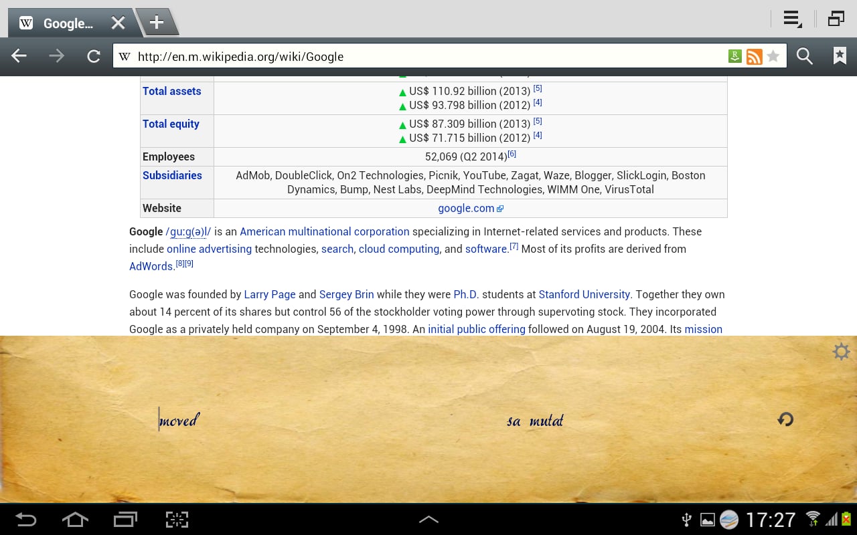Tap the recent apps button
The height and width of the screenshot is (535, 857).
(x=125, y=520)
